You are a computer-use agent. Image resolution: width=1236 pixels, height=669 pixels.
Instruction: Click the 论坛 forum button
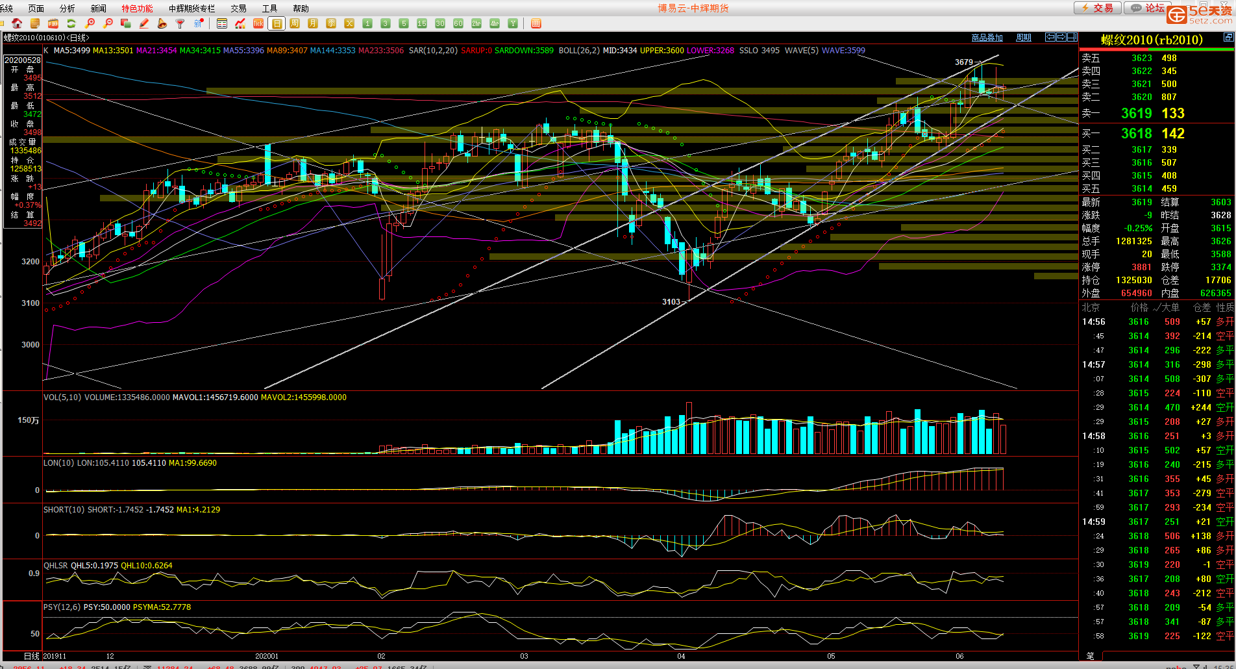1148,8
